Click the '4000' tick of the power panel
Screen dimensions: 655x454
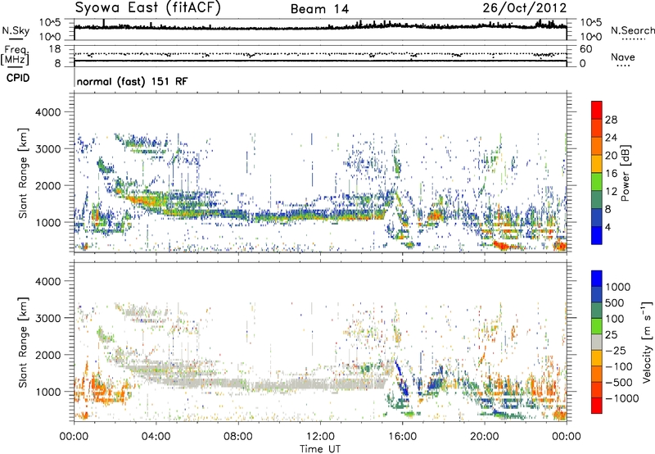[47, 112]
